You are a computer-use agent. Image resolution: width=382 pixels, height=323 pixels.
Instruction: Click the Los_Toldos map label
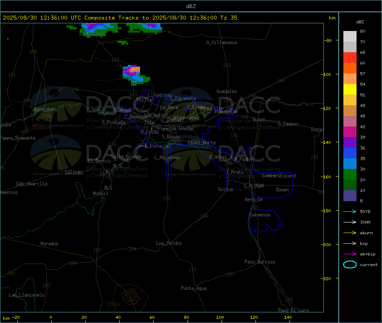click(x=169, y=243)
